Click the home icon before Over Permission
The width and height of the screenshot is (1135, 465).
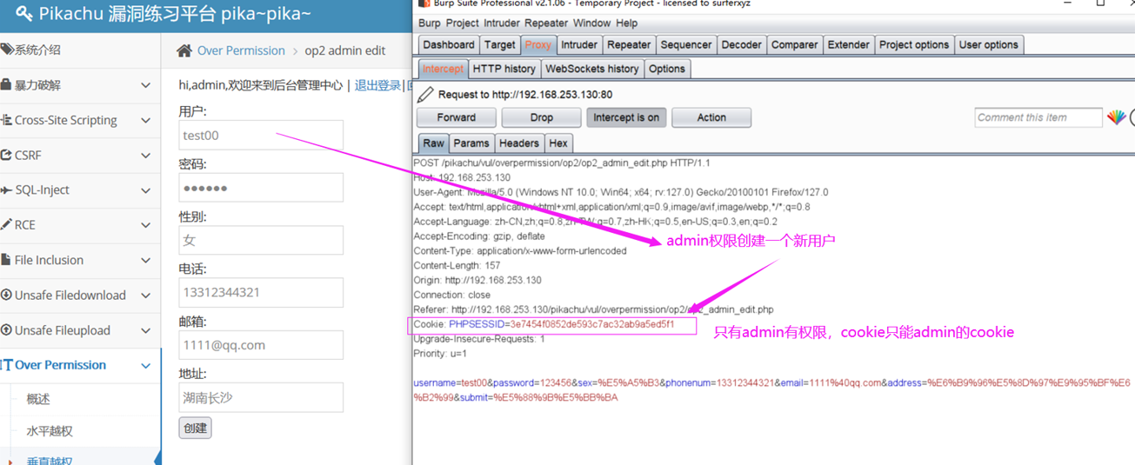(184, 50)
